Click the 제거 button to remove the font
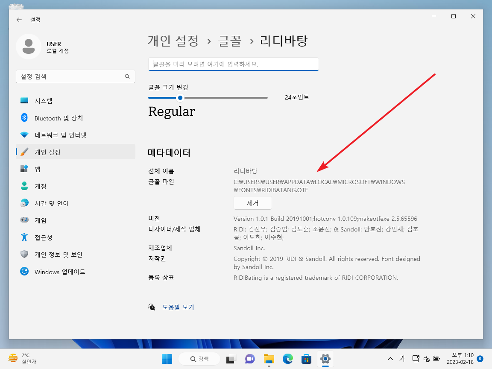492x369 pixels. 252,203
